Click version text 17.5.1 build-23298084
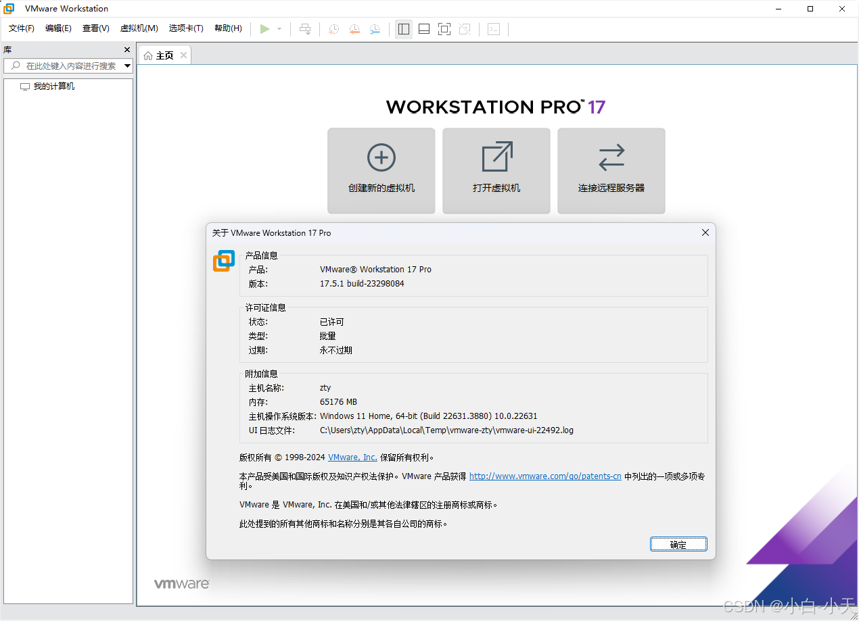 click(x=362, y=284)
